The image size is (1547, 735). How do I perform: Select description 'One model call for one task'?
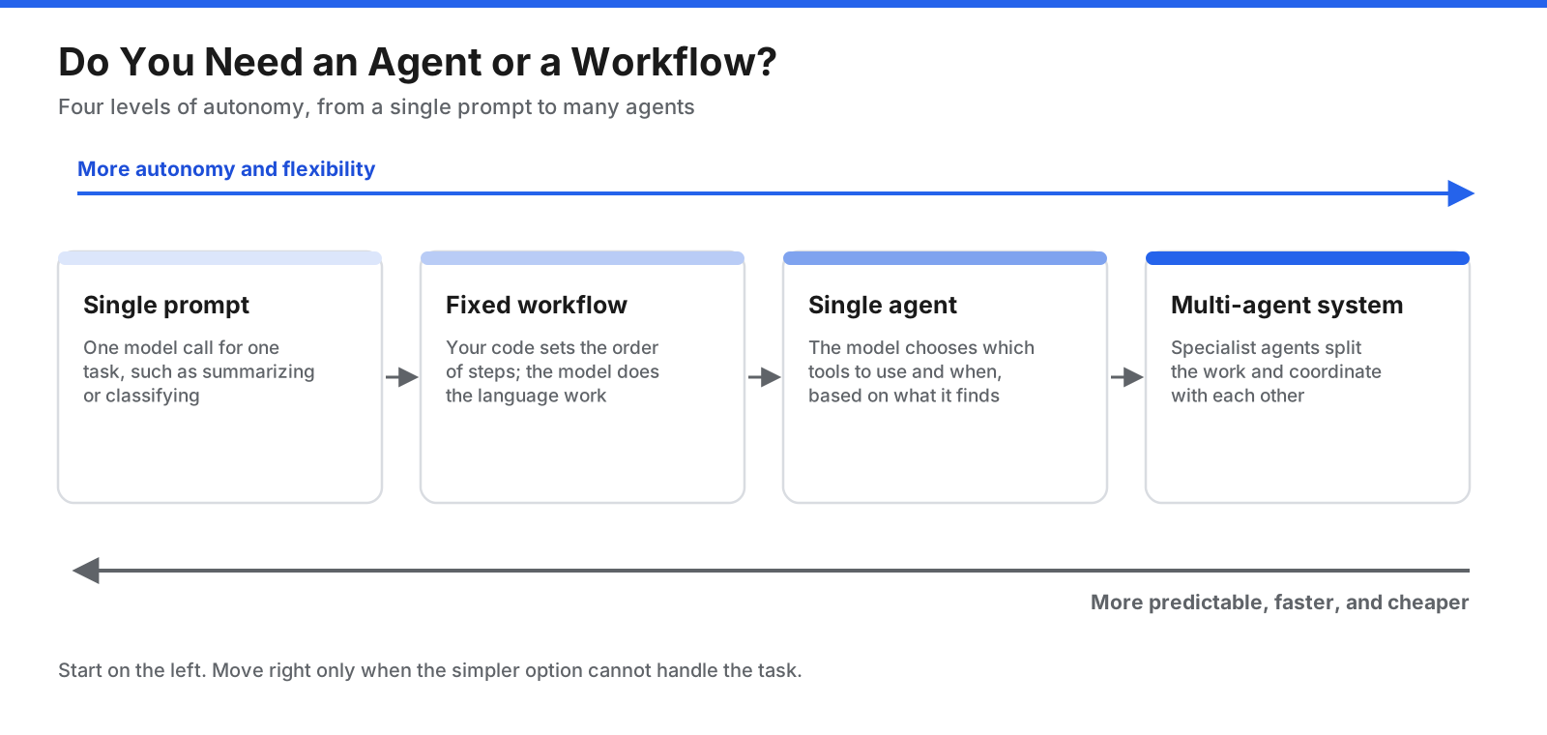[199, 371]
